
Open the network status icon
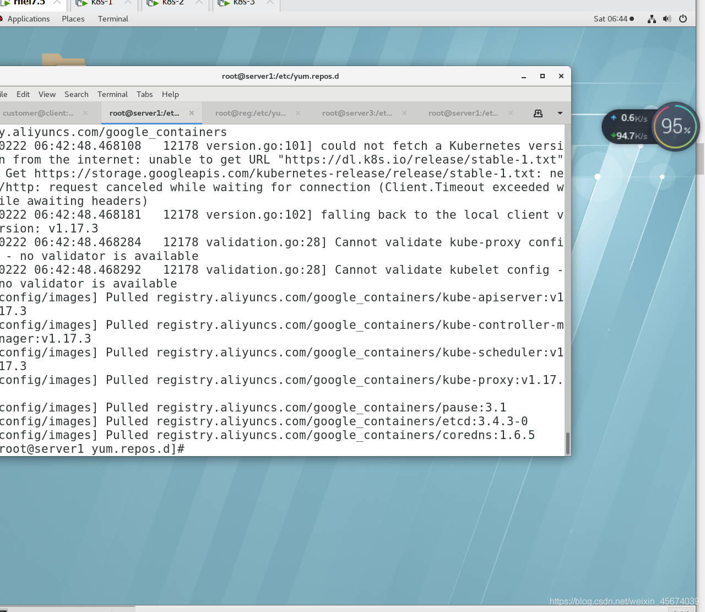click(x=652, y=19)
